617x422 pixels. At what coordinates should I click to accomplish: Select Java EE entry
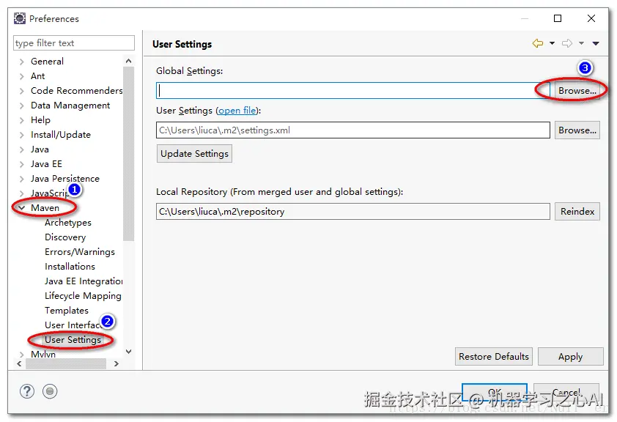[46, 164]
